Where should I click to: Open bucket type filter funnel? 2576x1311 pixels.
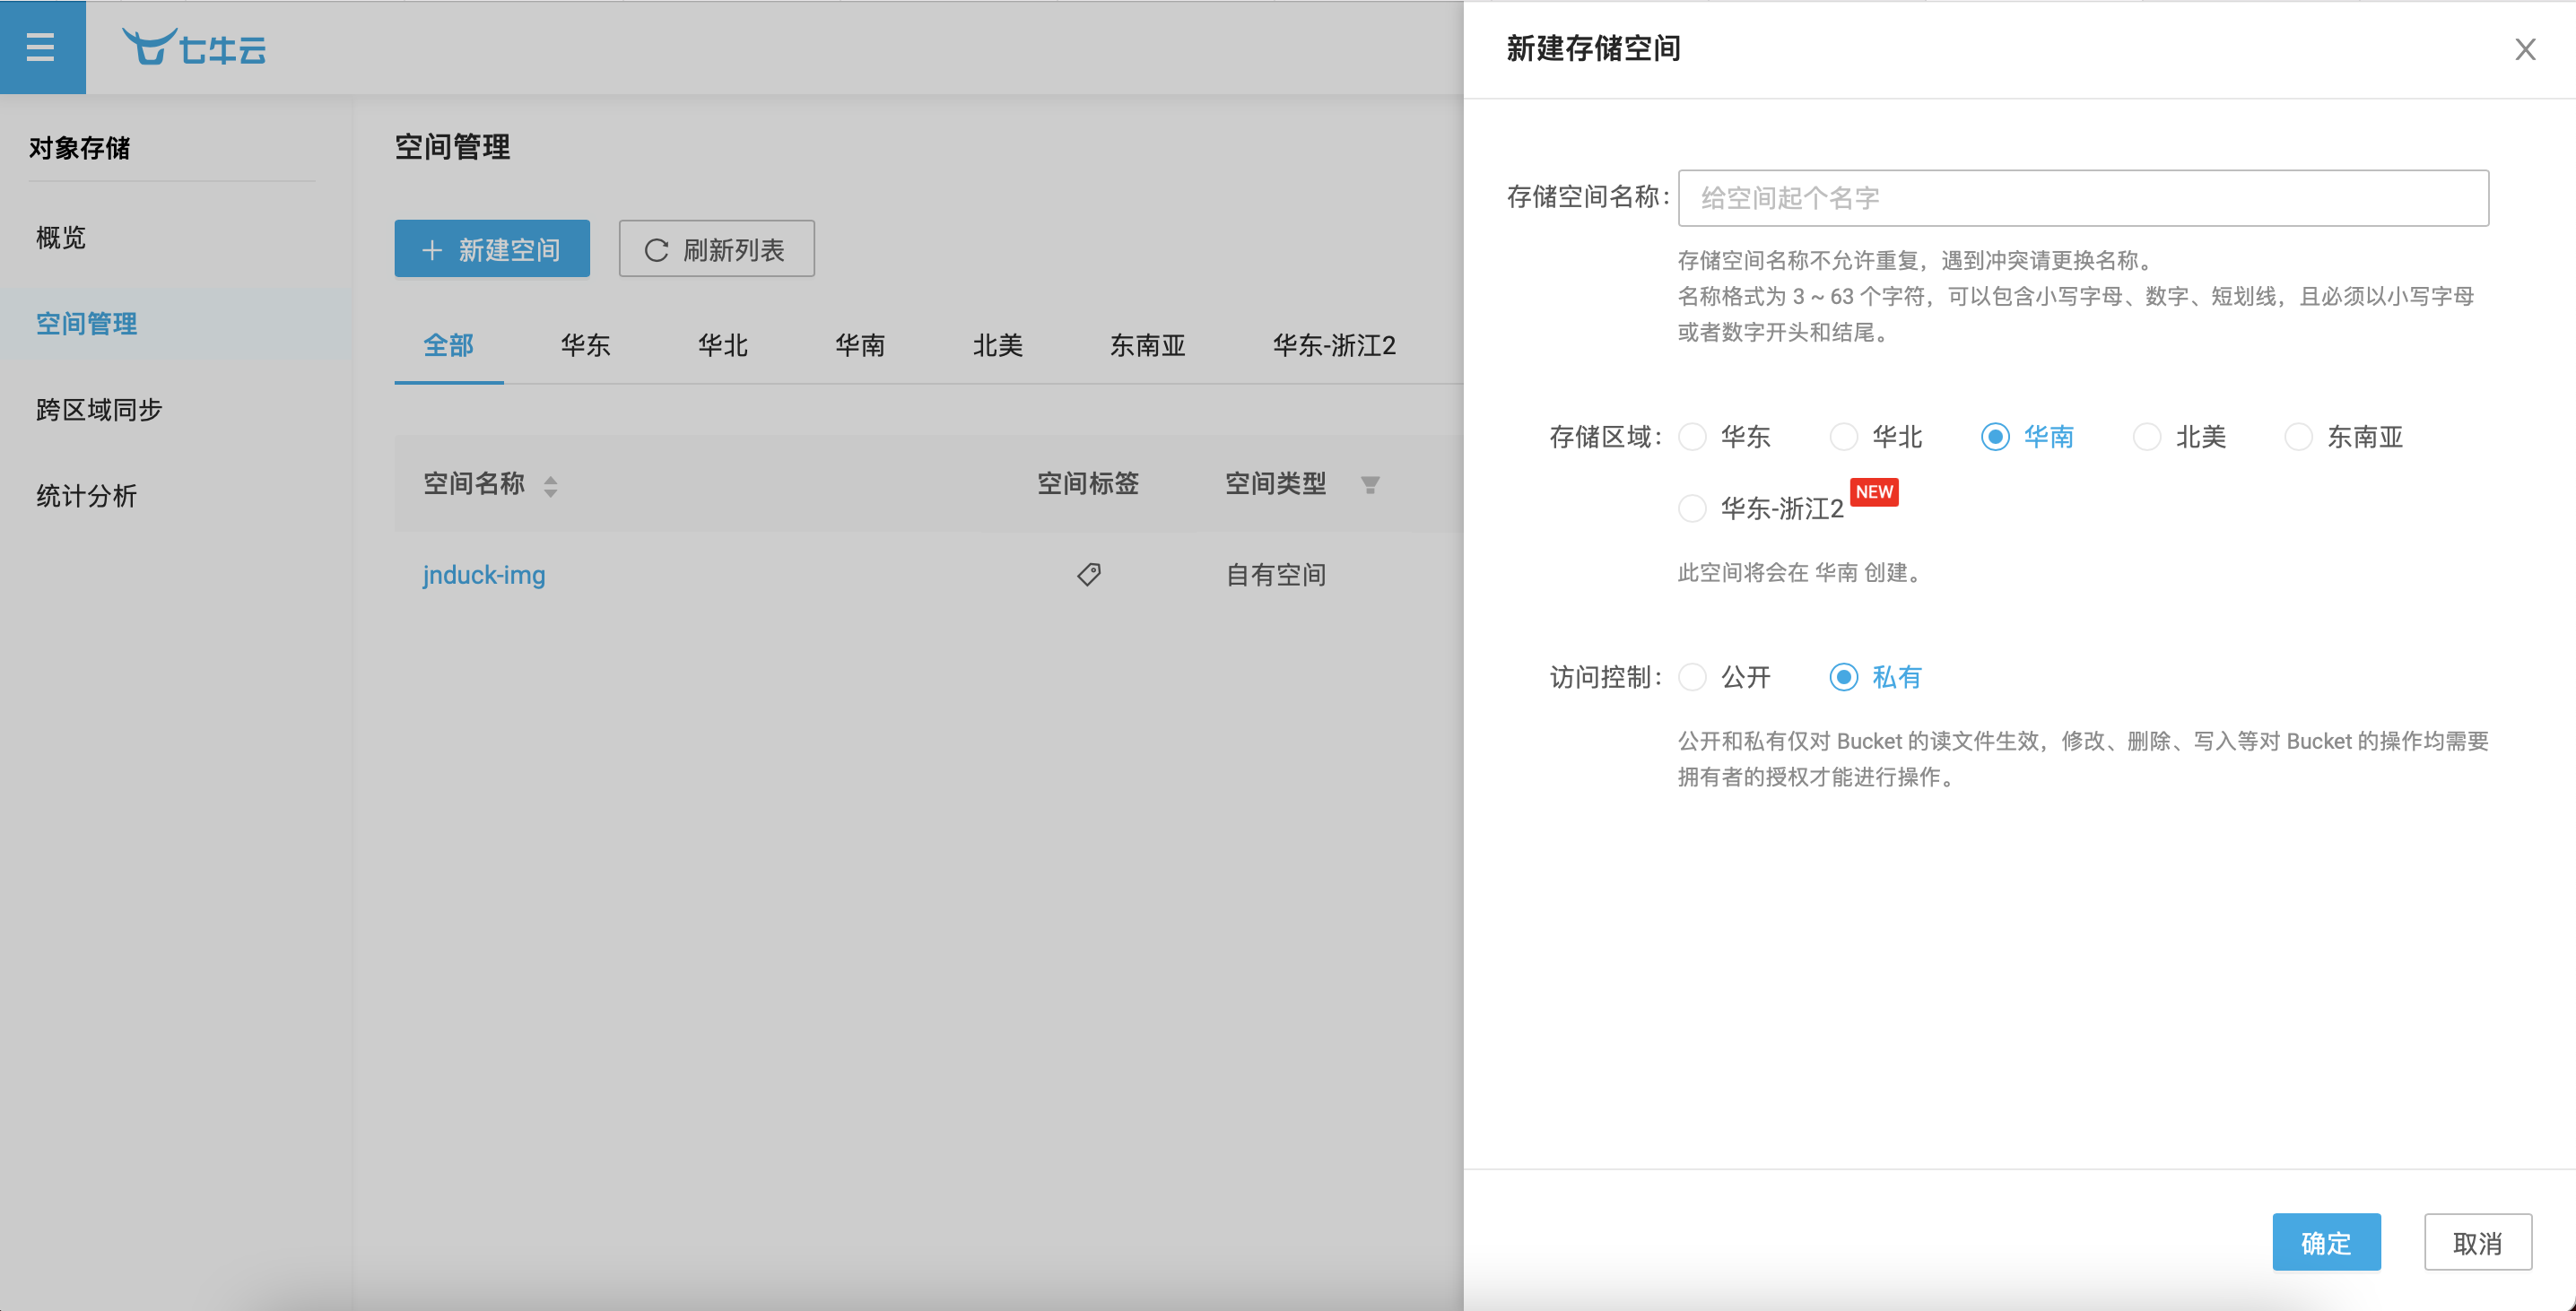[x=1370, y=485]
